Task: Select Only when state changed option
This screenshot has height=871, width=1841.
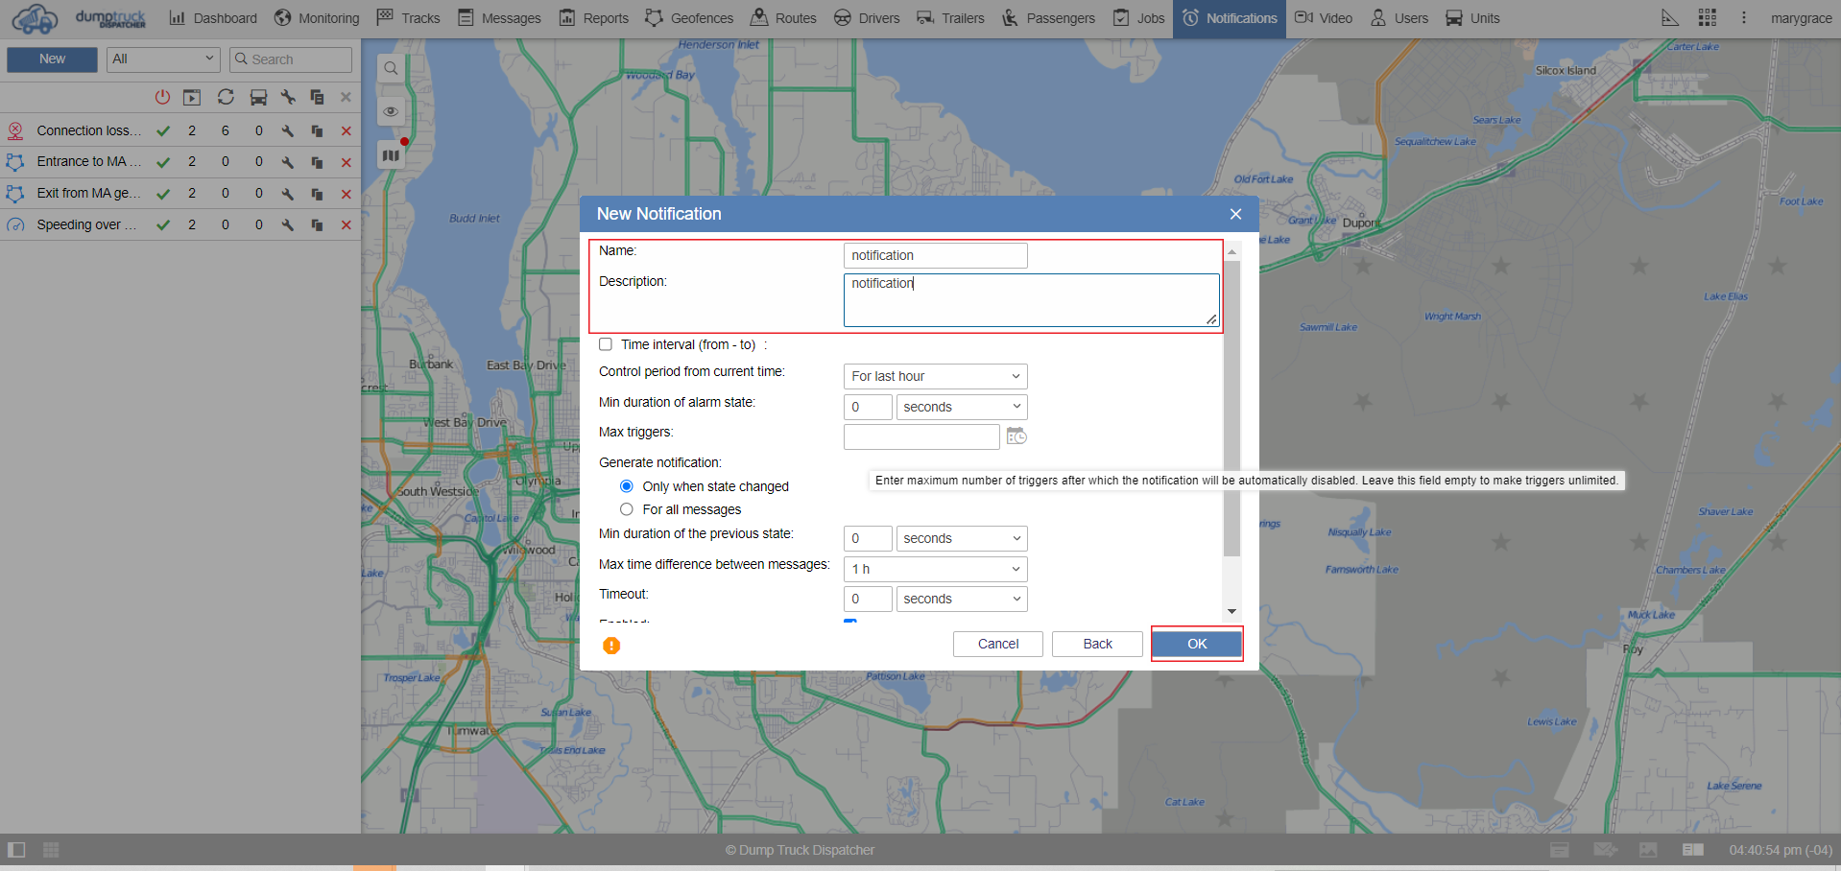Action: click(x=627, y=486)
